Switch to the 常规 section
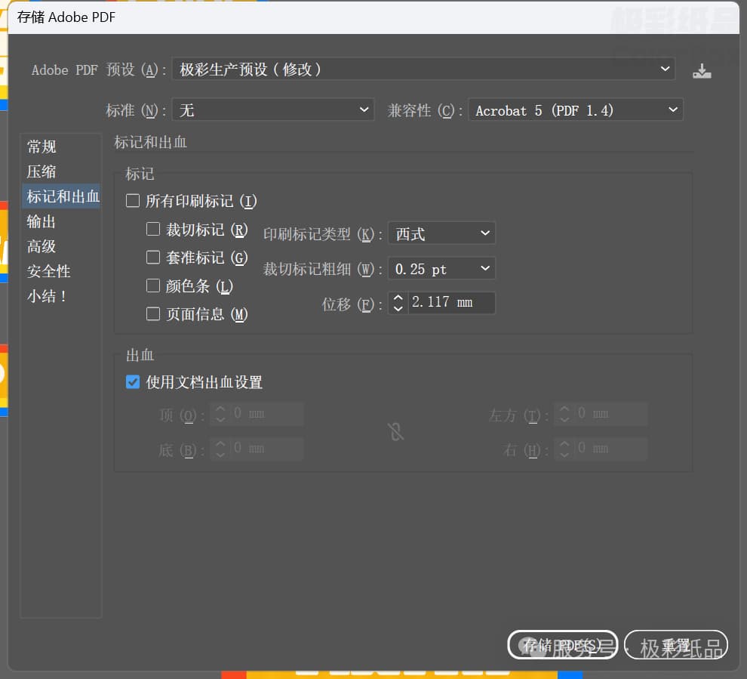This screenshot has width=747, height=679. click(x=42, y=147)
